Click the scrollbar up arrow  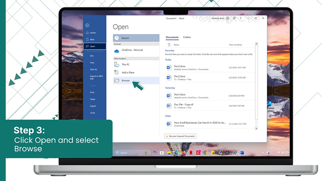click(x=256, y=44)
